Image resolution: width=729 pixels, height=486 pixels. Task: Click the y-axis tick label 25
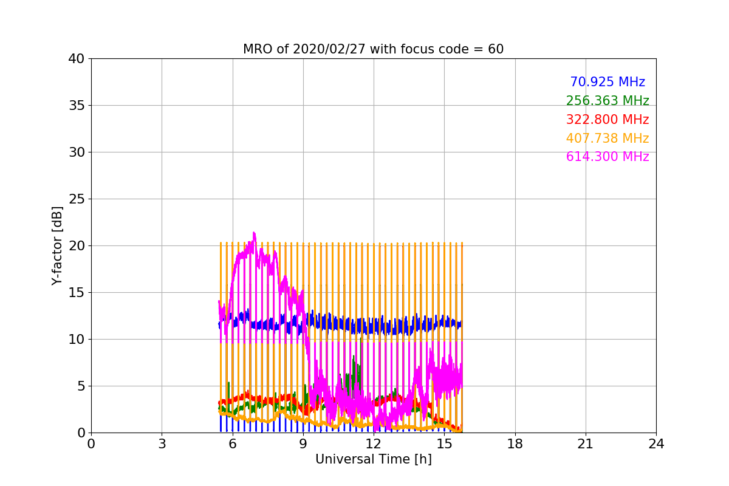[76, 199]
